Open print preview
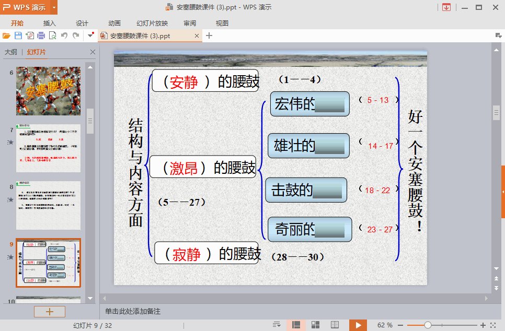The height and width of the screenshot is (331, 505). 51,35
